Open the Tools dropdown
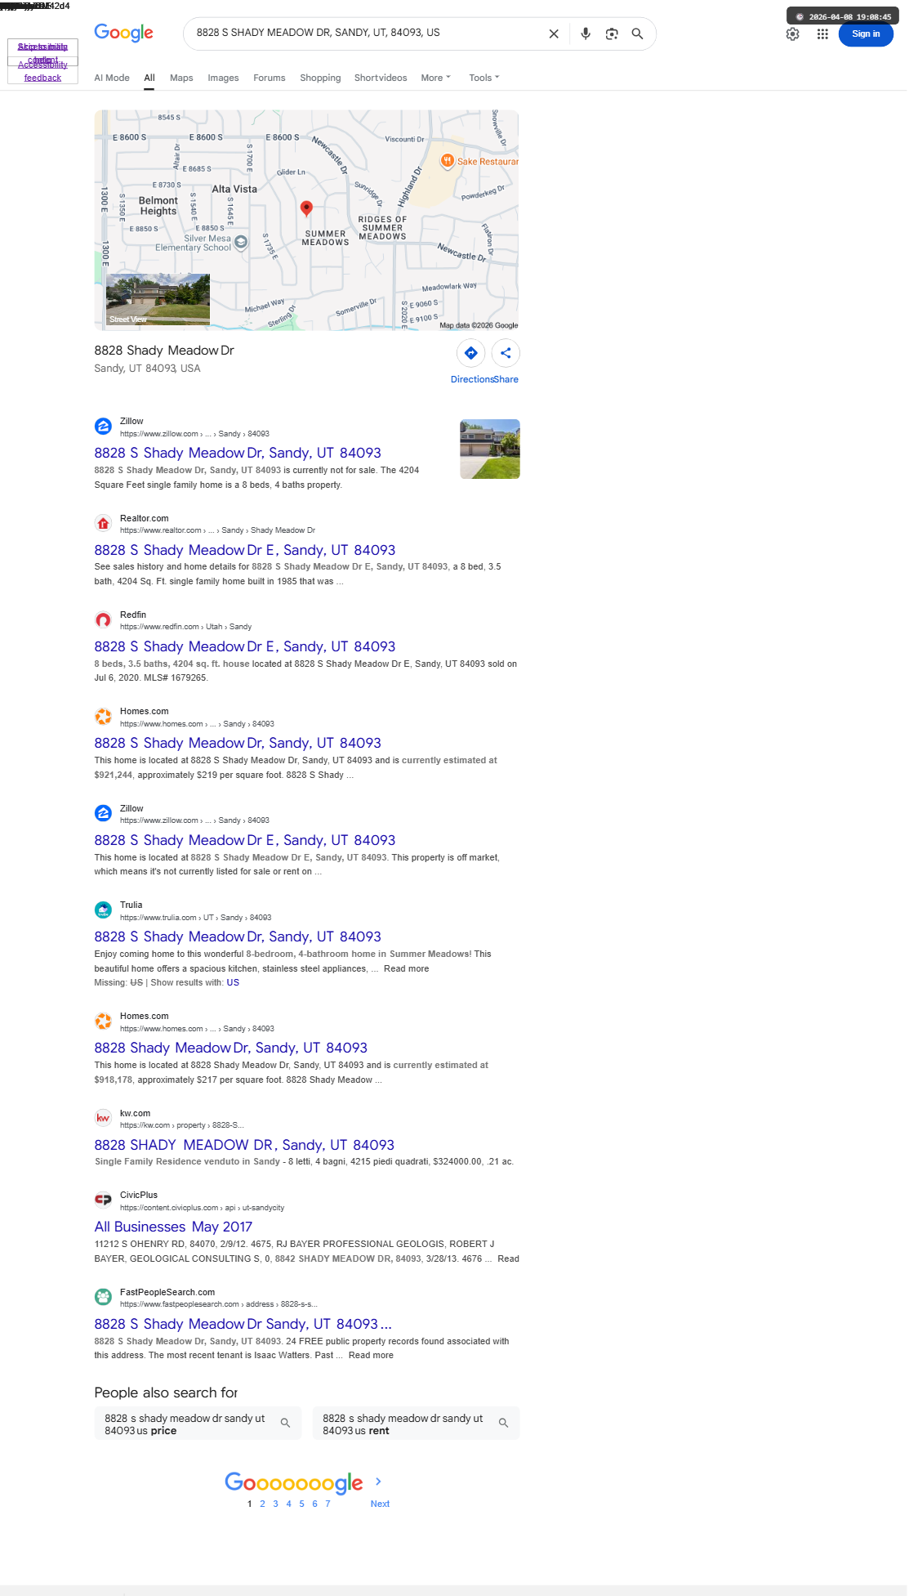 pyautogui.click(x=484, y=78)
